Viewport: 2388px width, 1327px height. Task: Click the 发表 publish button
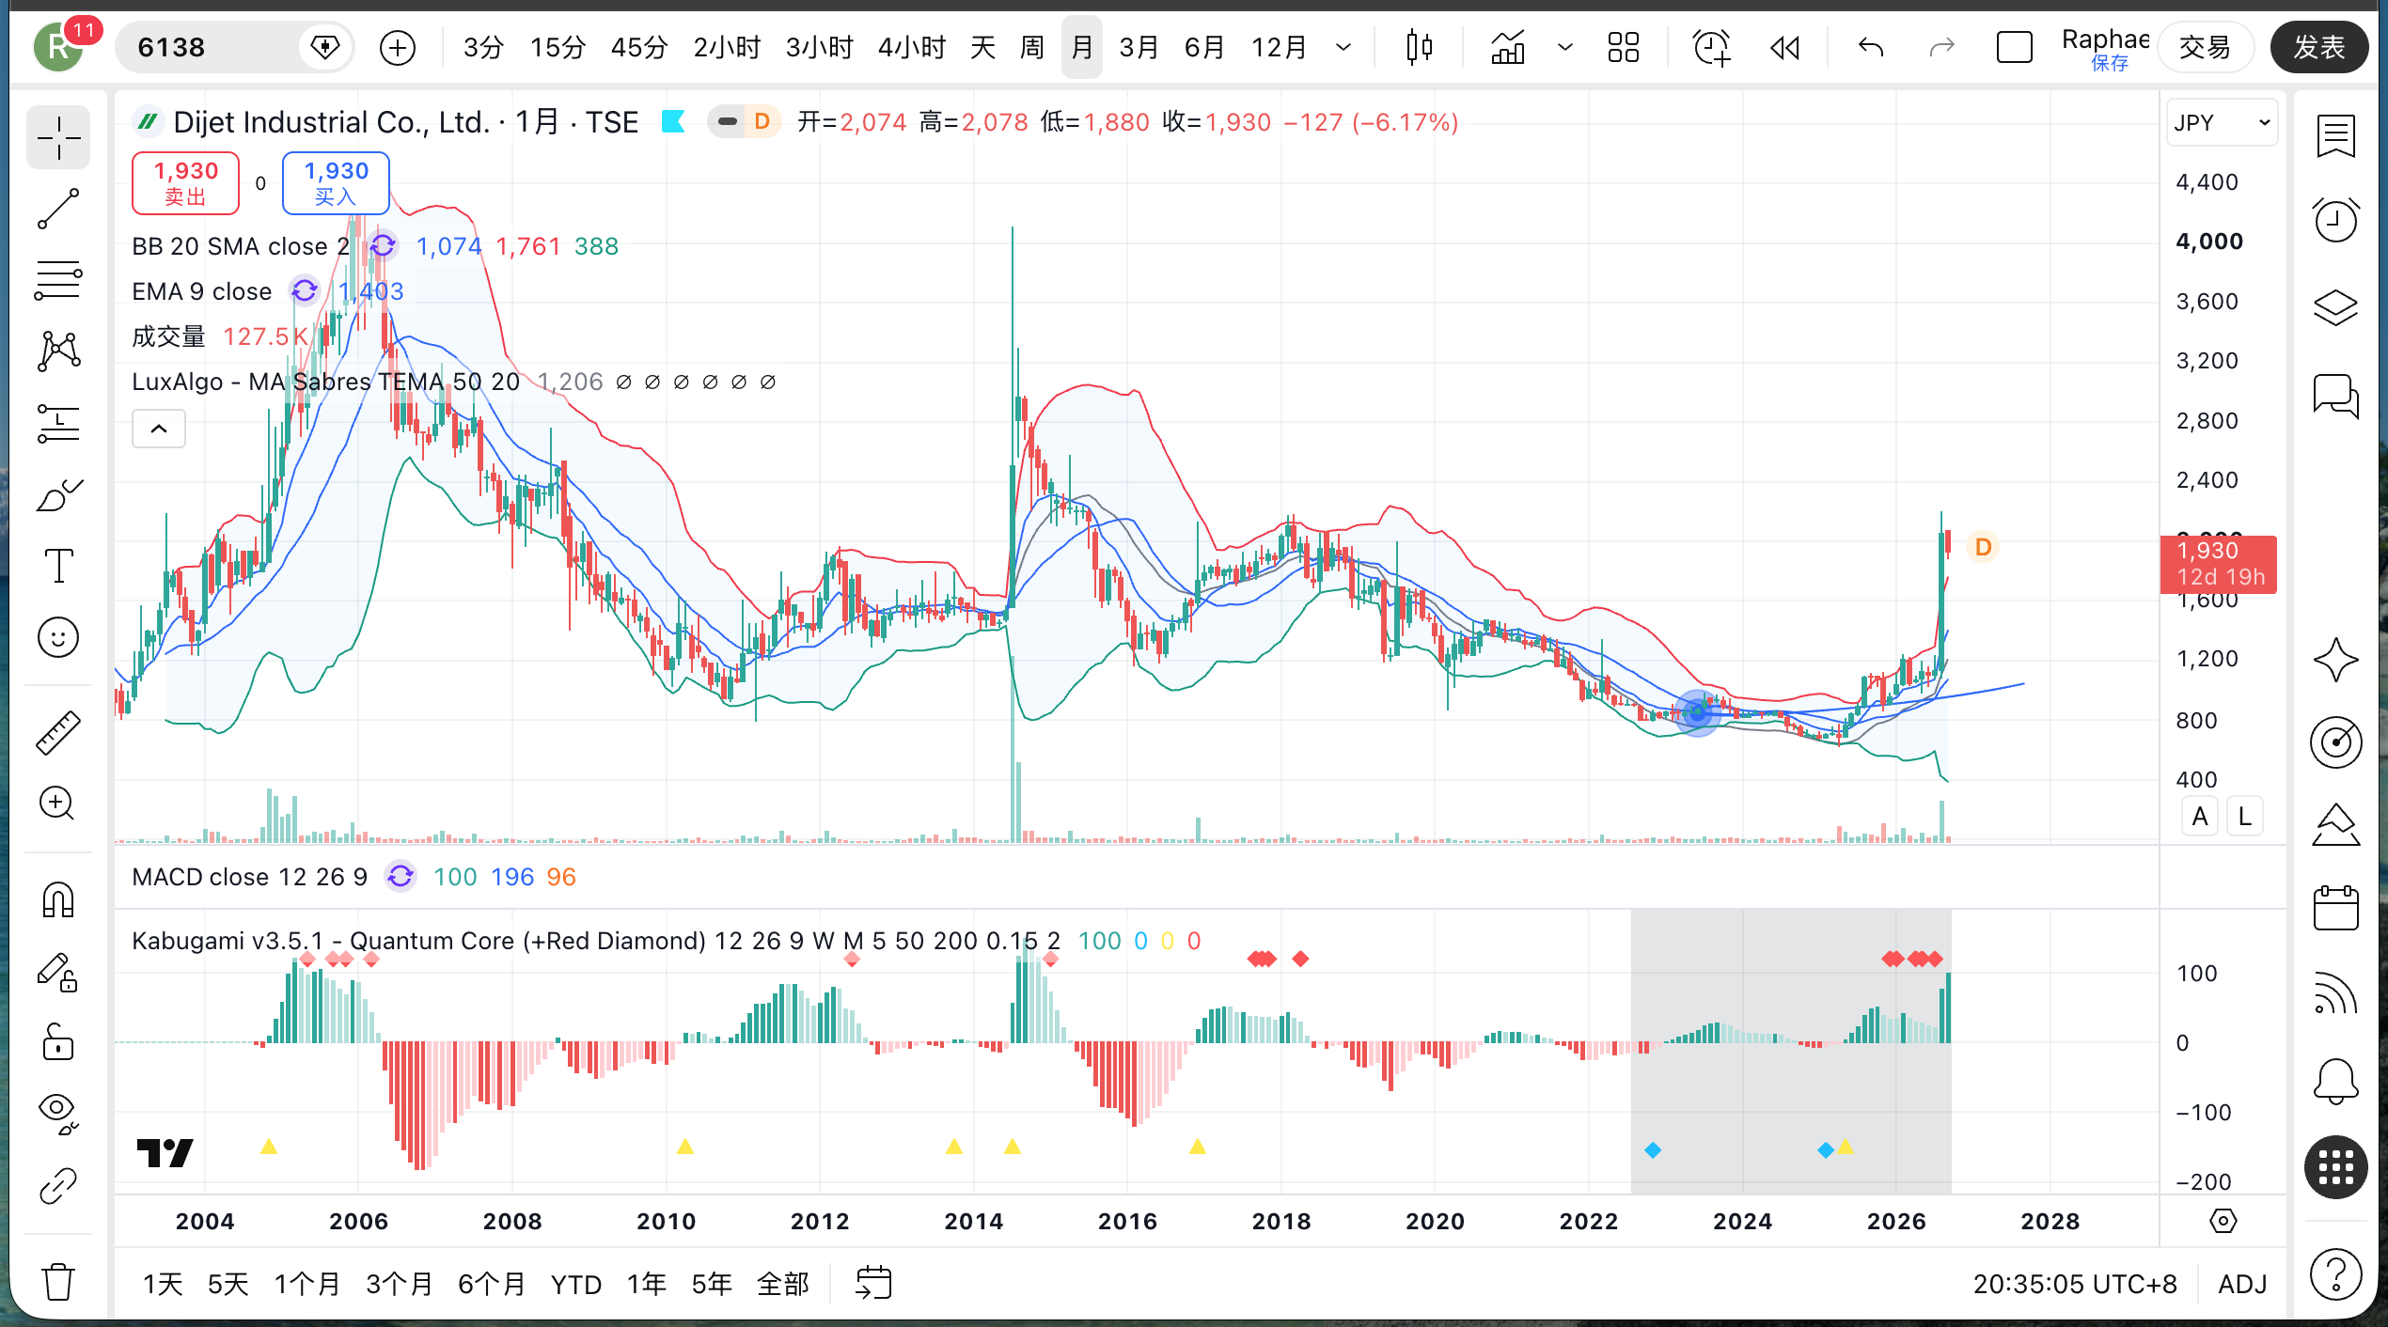pos(2319,47)
